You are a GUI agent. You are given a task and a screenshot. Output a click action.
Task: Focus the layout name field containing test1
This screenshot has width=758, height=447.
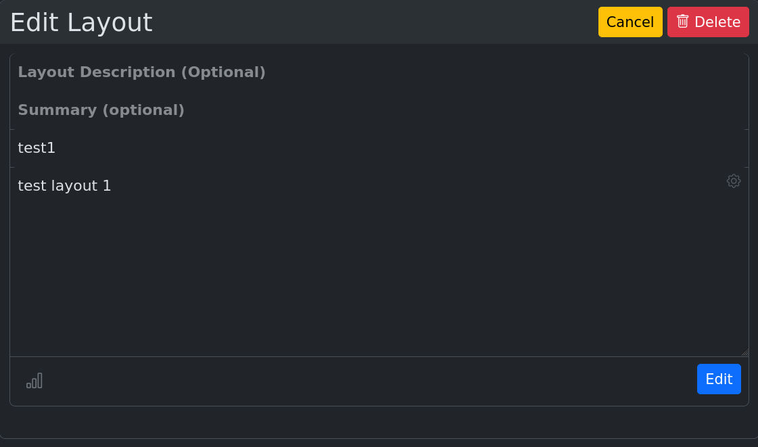coord(338,148)
